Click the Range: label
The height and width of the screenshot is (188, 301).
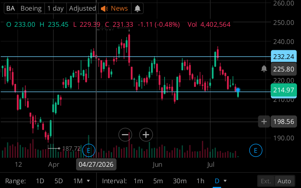pyautogui.click(x=15, y=181)
